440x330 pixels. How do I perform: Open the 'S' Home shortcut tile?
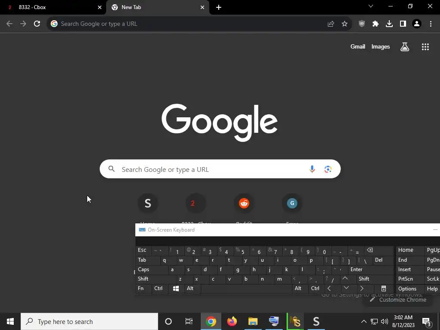[148, 203]
